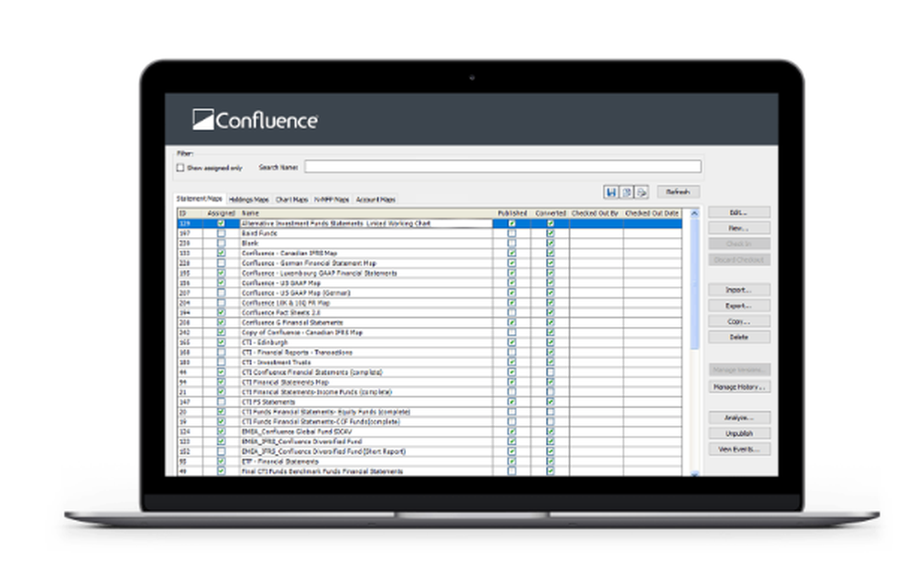Switch to the Statement Maps tab
This screenshot has width=916, height=584.
tap(199, 200)
